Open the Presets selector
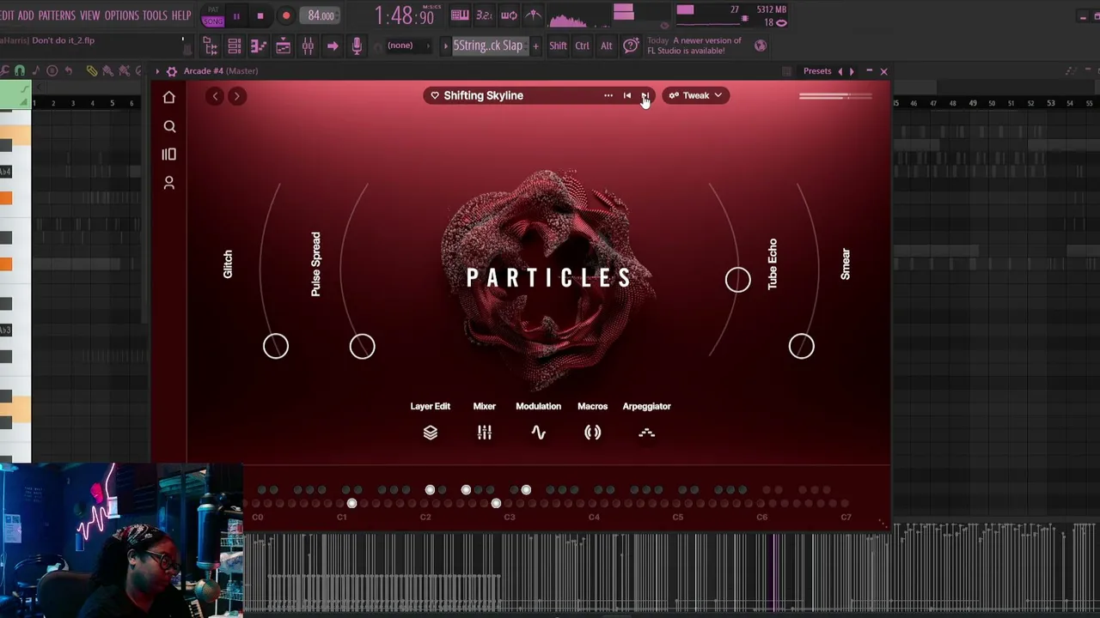 coord(817,71)
